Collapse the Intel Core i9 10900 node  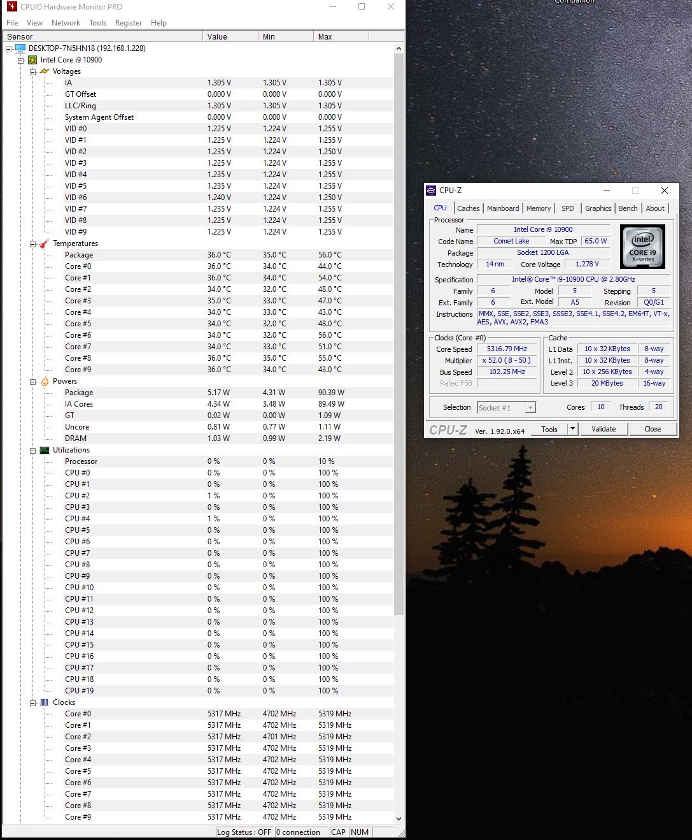[x=20, y=60]
